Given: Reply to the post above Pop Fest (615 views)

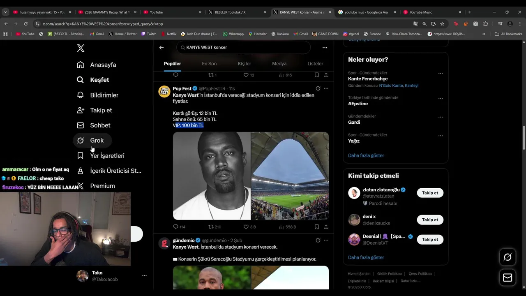Looking at the screenshot, I should pos(175,75).
